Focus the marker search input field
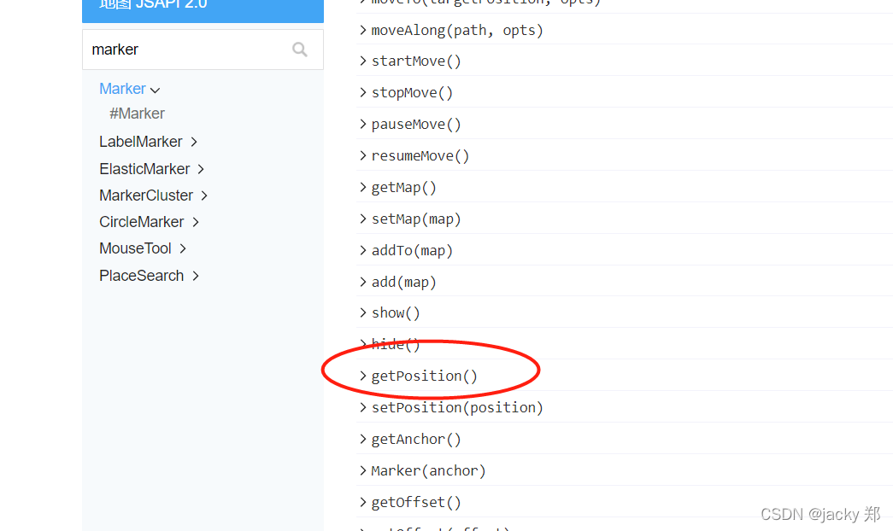This screenshot has height=531, width=893. coord(203,50)
